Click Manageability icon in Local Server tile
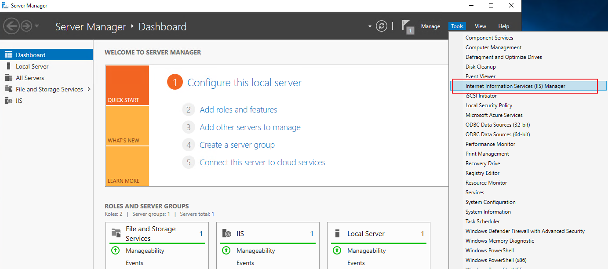 click(337, 251)
